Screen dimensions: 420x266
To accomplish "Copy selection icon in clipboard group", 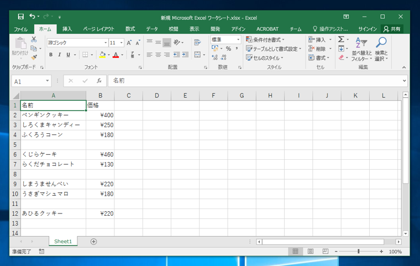I will [x=34, y=49].
